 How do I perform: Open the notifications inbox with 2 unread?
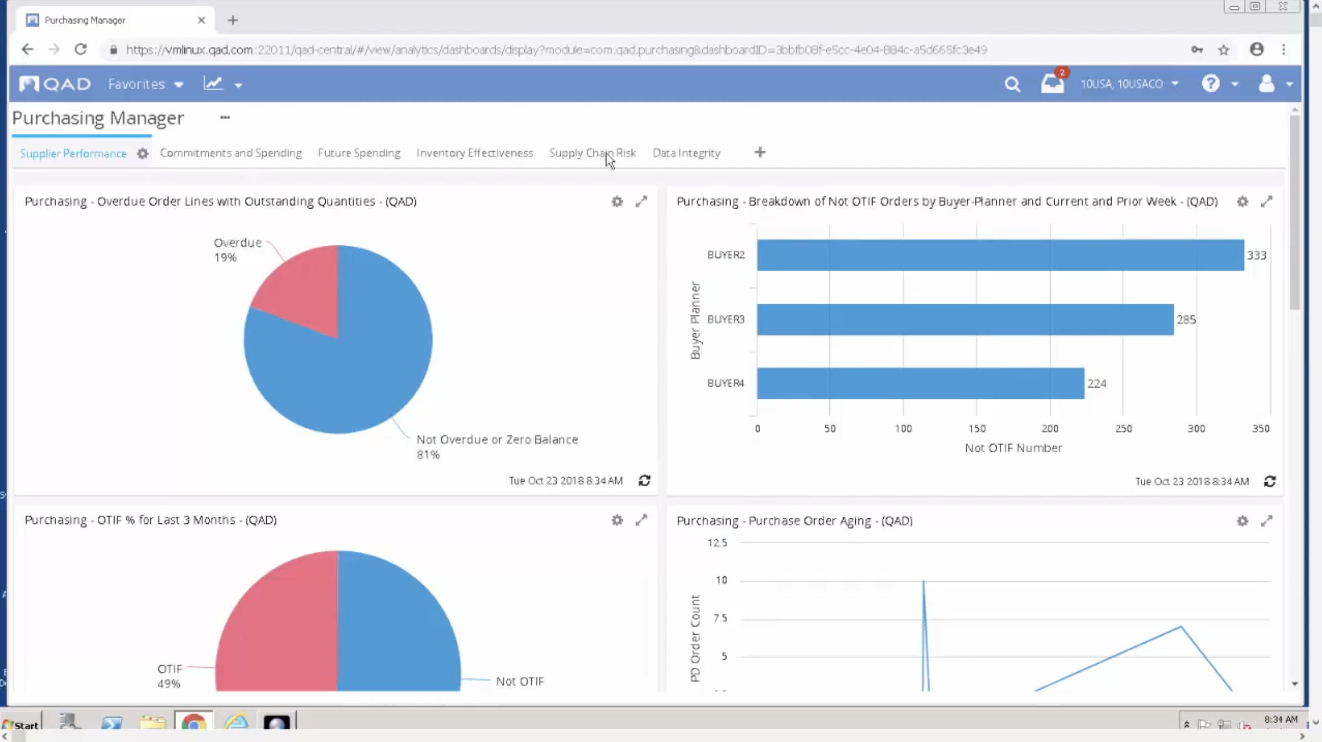[x=1052, y=84]
